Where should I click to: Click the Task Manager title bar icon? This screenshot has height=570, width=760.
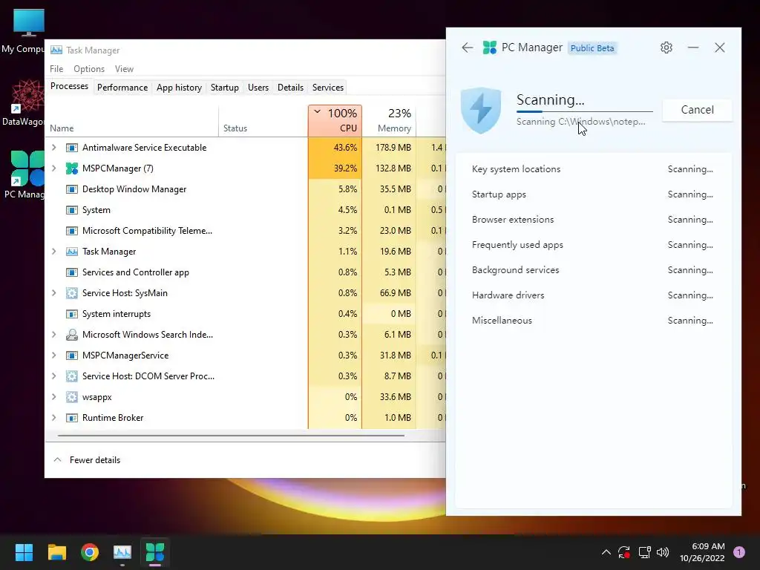tap(56, 50)
